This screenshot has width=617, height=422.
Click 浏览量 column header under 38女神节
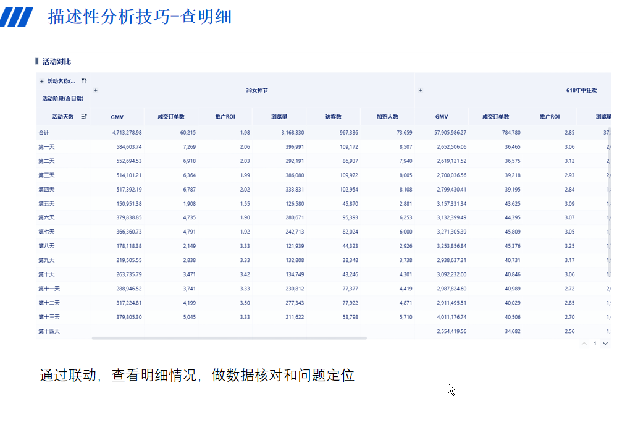(279, 117)
